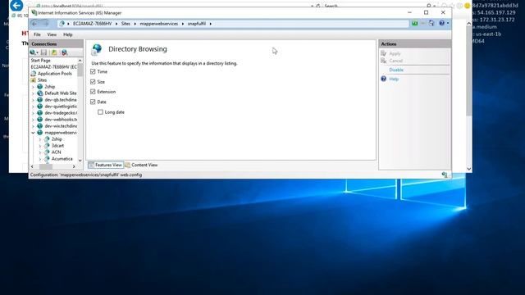Click the Navigate Forward arrow in IIS Manager

(45, 24)
